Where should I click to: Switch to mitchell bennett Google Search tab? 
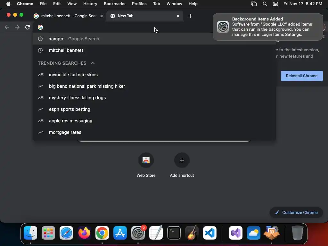pos(69,16)
